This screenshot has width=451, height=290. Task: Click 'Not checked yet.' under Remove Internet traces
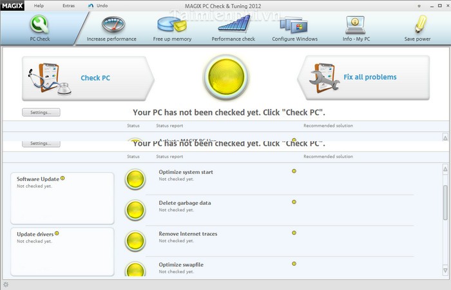(177, 241)
